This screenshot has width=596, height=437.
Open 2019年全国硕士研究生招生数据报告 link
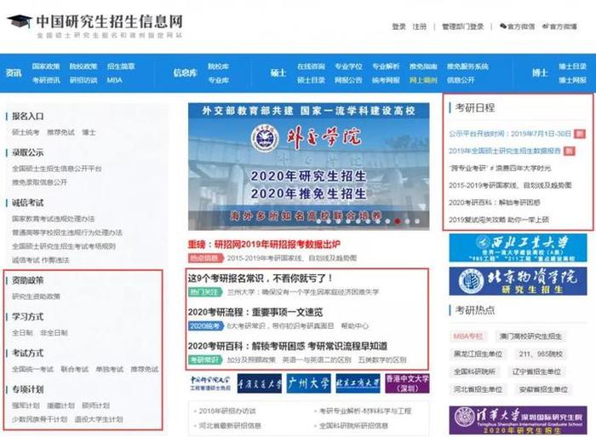505,151
